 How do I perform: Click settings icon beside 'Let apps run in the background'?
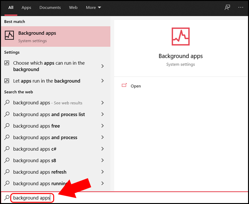coord(7,81)
